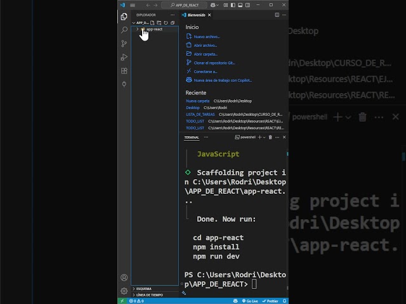Open recent folder Desktop
Image resolution: width=406 pixels, height=304 pixels.
coord(193,108)
